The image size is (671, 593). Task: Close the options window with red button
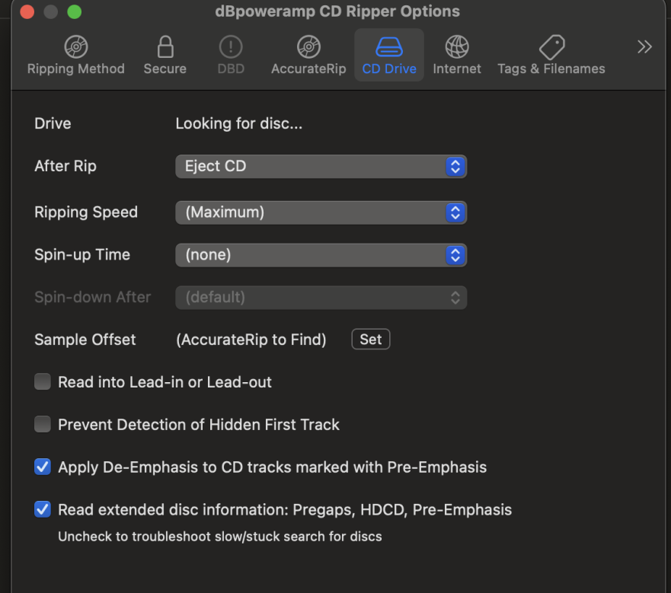click(x=27, y=11)
